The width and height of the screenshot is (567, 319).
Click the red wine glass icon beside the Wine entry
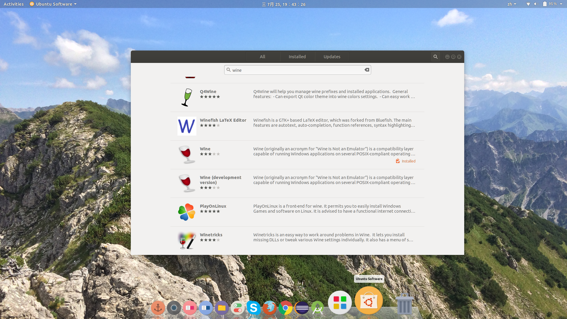pos(187,154)
